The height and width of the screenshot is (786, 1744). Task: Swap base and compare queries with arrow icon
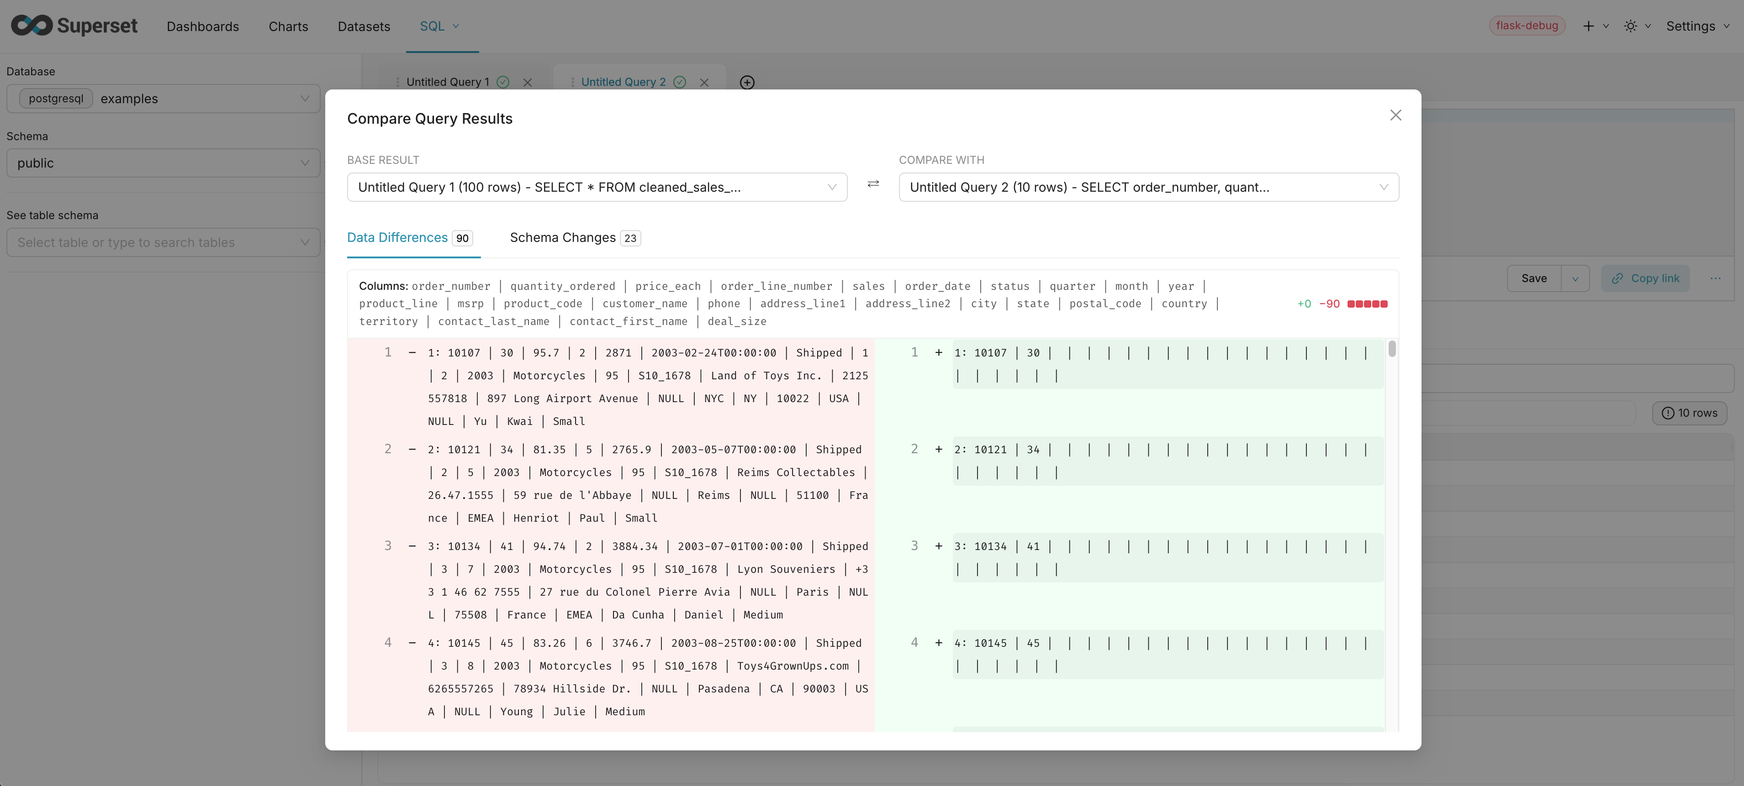click(x=872, y=184)
